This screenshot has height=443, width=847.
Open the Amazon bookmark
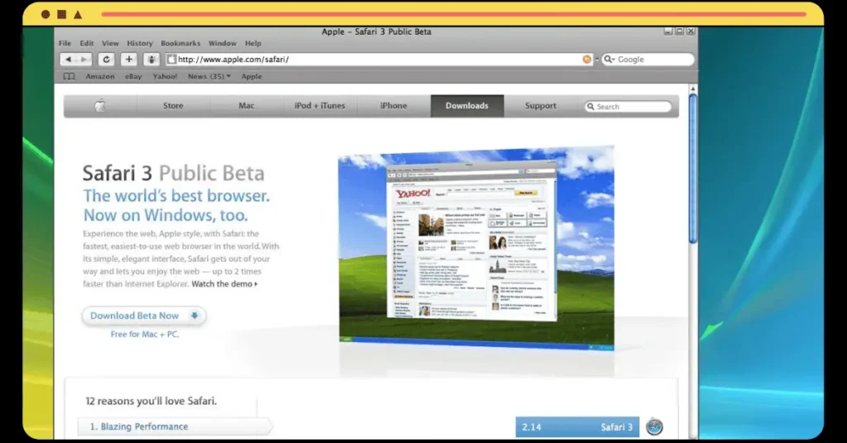[x=100, y=77]
